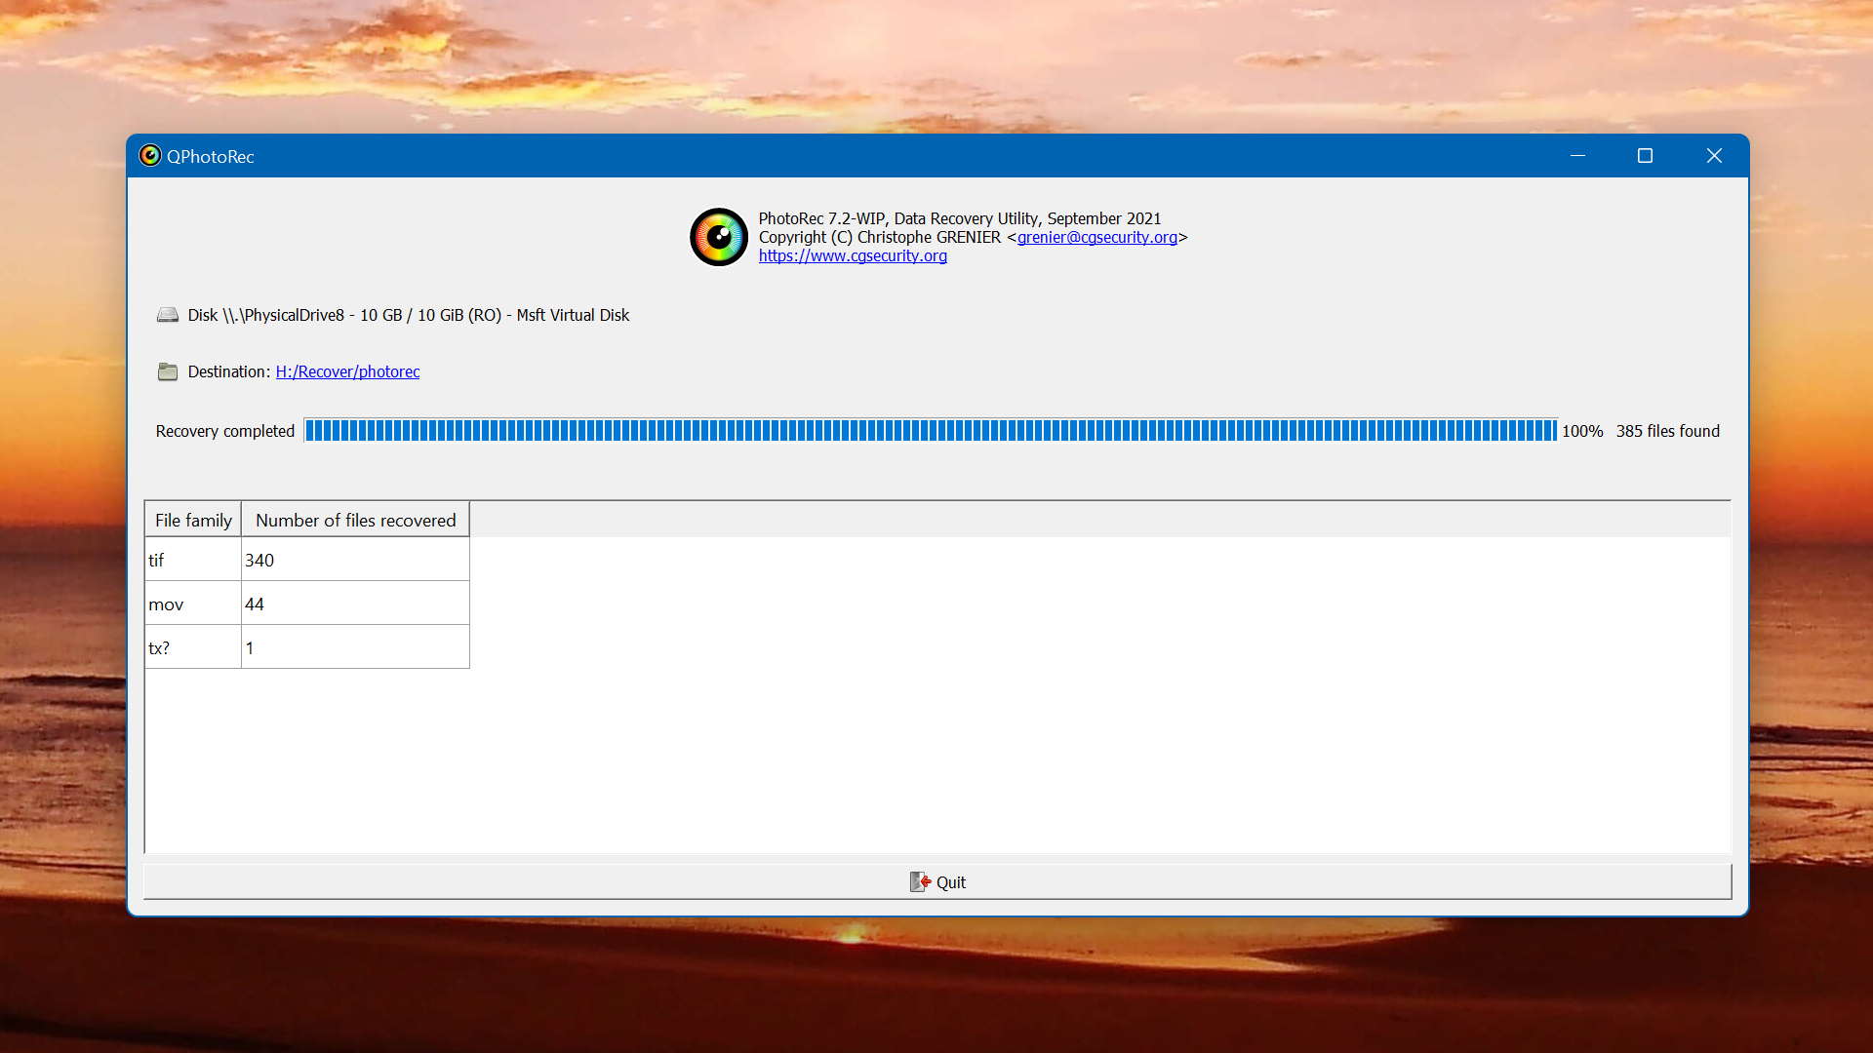The image size is (1873, 1053).
Task: Select the tx? file family cell
Action: 193,647
